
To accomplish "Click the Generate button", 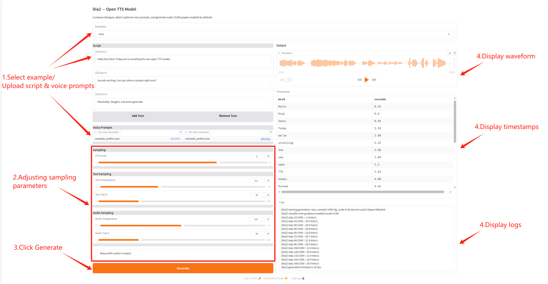I will 183,268.
